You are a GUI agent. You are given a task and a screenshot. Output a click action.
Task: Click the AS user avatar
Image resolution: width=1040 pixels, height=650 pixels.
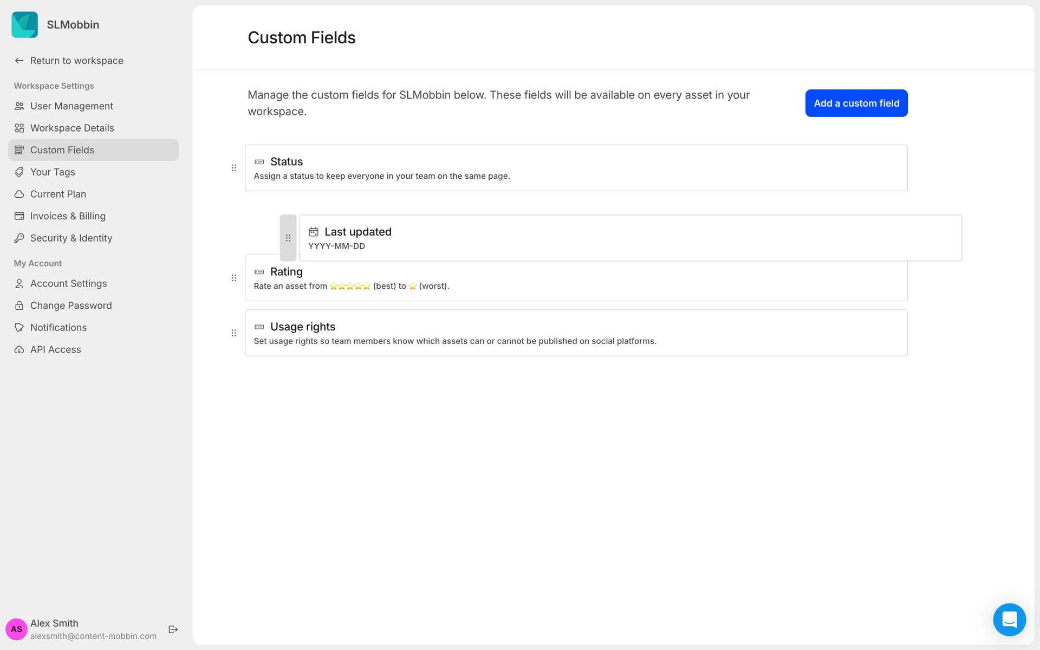[16, 629]
